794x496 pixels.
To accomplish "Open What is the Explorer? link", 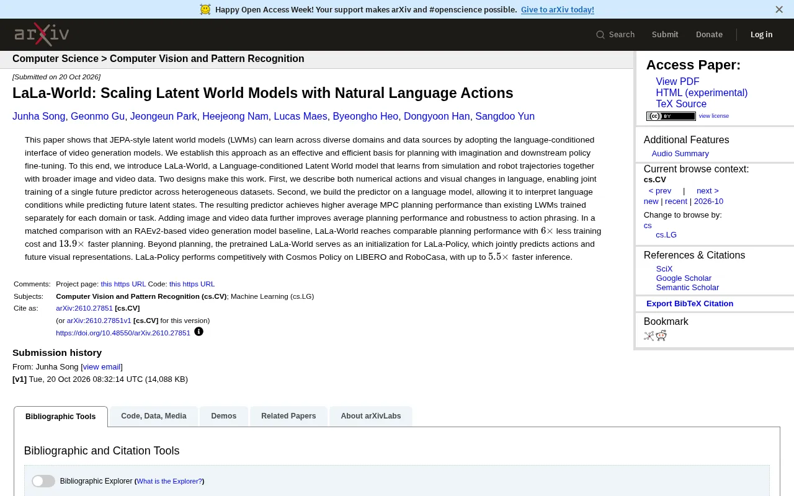I will pyautogui.click(x=169, y=481).
